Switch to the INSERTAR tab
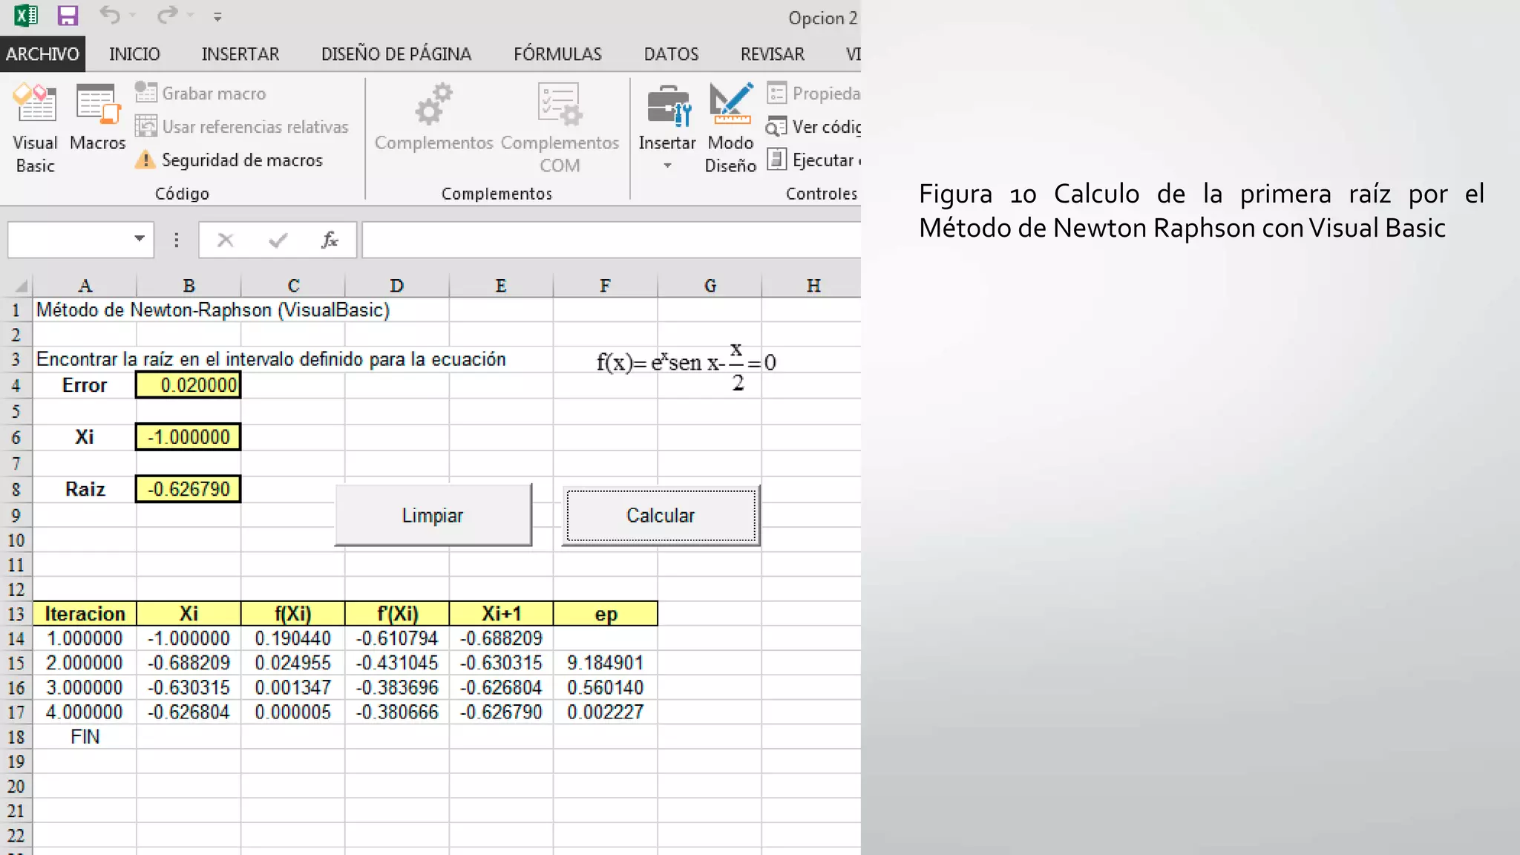 [240, 54]
